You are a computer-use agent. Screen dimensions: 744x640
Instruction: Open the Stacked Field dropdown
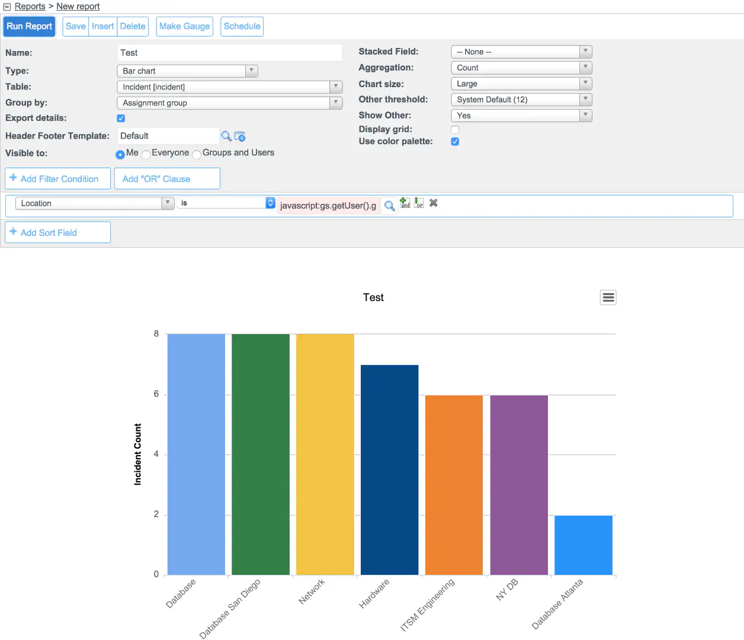coord(585,52)
